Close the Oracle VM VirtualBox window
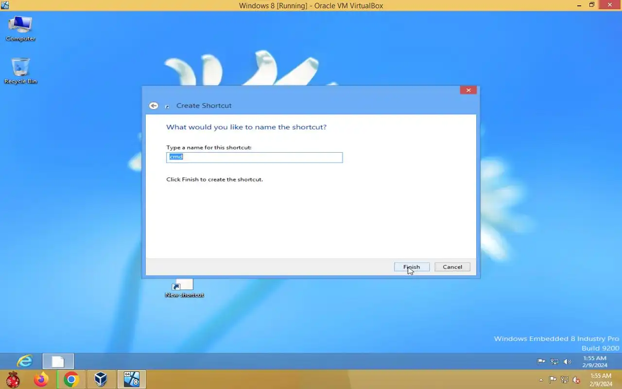The height and width of the screenshot is (389, 622). pos(610,5)
